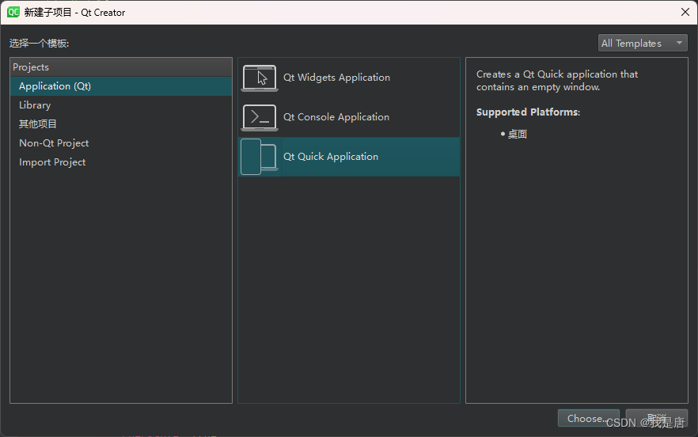Click the Qt Widgets Application label
The height and width of the screenshot is (437, 698).
[x=336, y=78]
